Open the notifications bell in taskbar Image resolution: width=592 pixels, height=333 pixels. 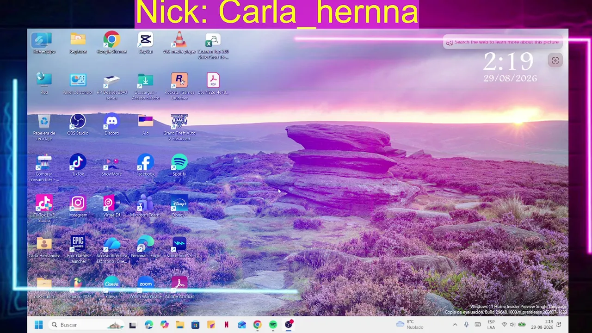(559, 325)
